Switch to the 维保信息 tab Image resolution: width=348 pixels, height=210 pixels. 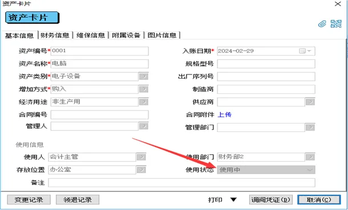pos(91,35)
